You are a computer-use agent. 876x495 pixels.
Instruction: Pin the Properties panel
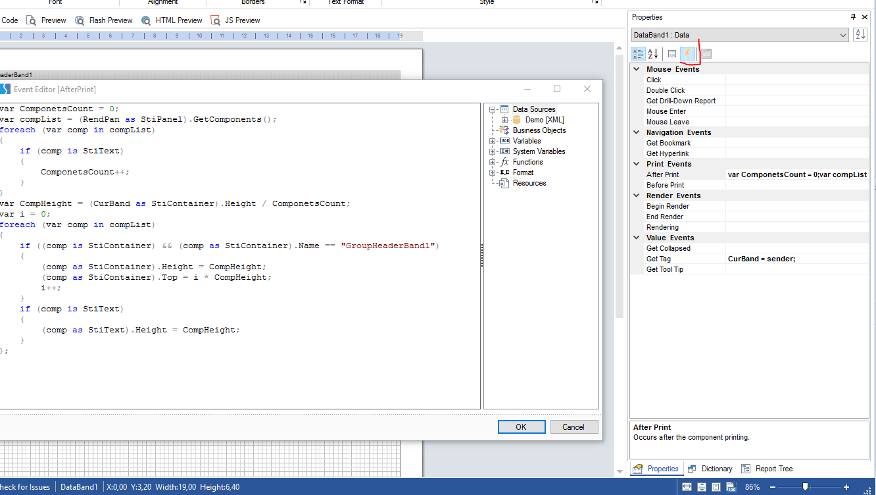click(x=854, y=17)
